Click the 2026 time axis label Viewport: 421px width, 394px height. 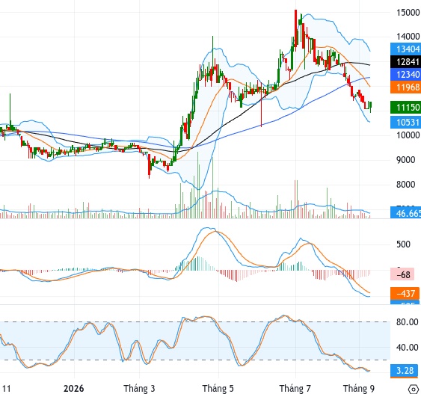point(73,388)
